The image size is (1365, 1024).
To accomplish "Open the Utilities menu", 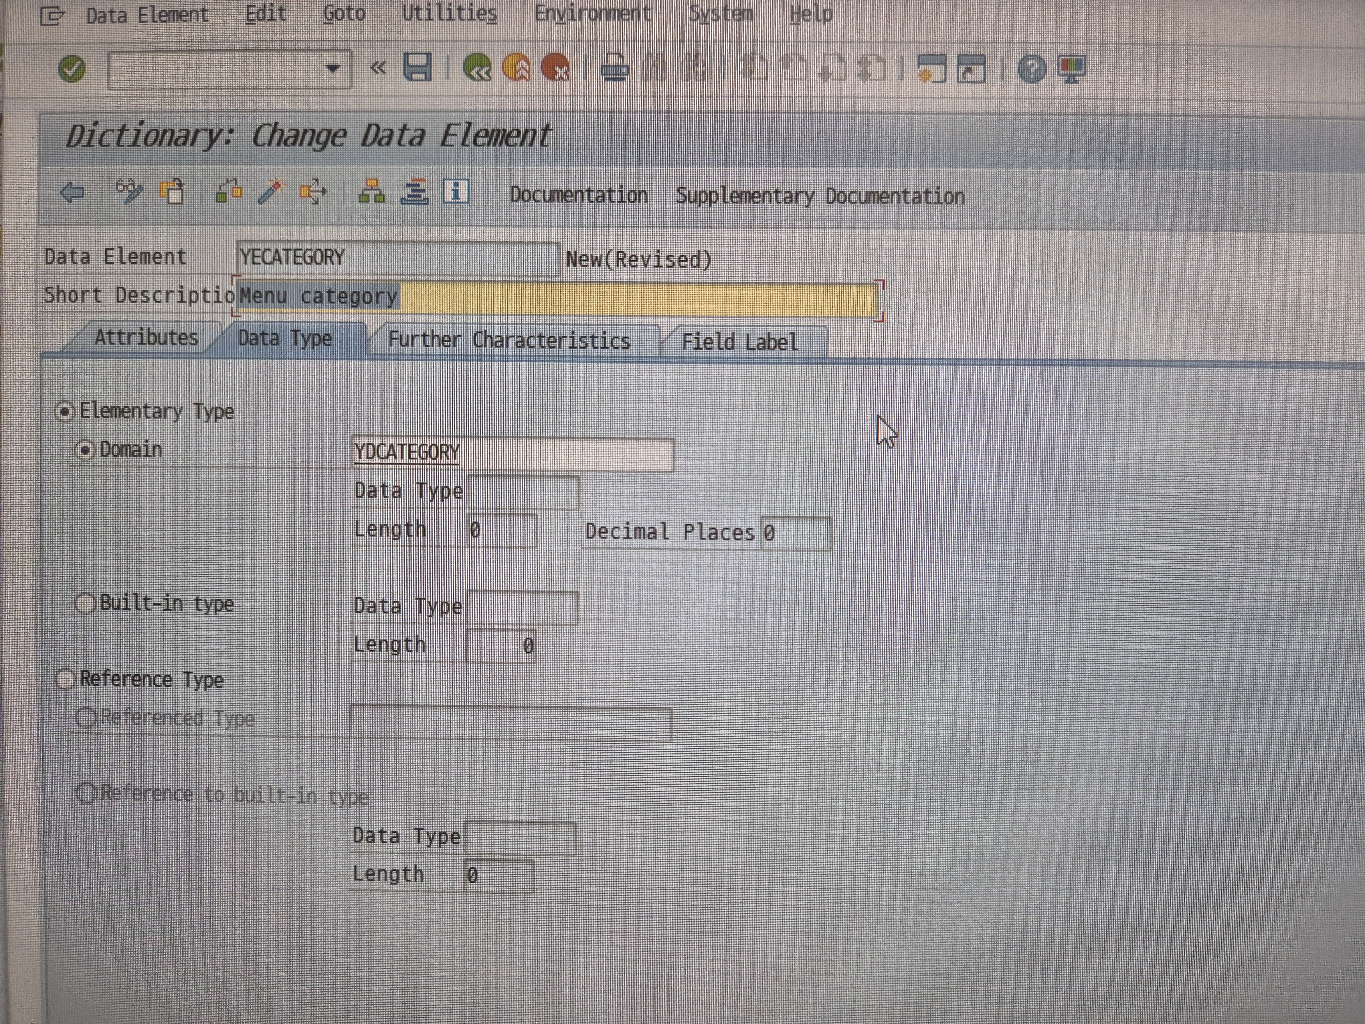I will point(450,13).
